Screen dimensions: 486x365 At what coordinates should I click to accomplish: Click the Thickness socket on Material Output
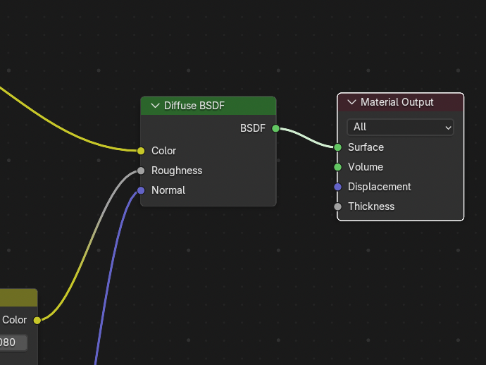(338, 206)
